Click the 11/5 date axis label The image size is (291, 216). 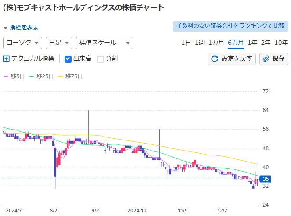coord(183,211)
